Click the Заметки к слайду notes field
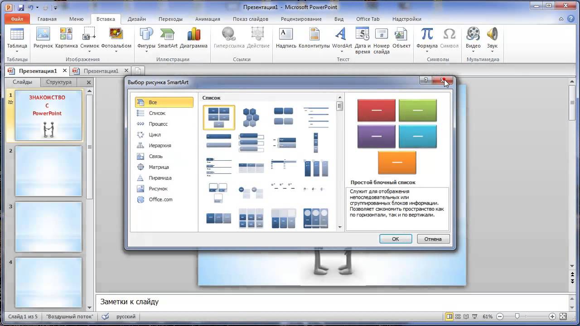 pos(332,302)
